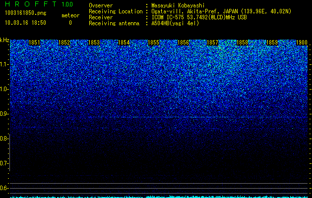
Task: Click the 1853 time marker label
Action: pos(94,43)
